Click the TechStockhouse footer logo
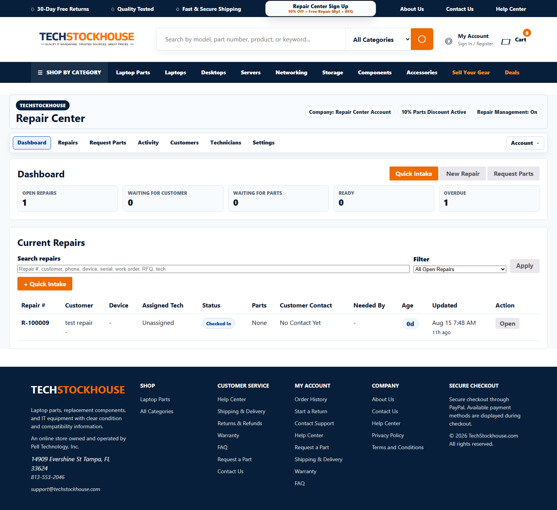Image resolution: width=557 pixels, height=510 pixels. tap(78, 390)
